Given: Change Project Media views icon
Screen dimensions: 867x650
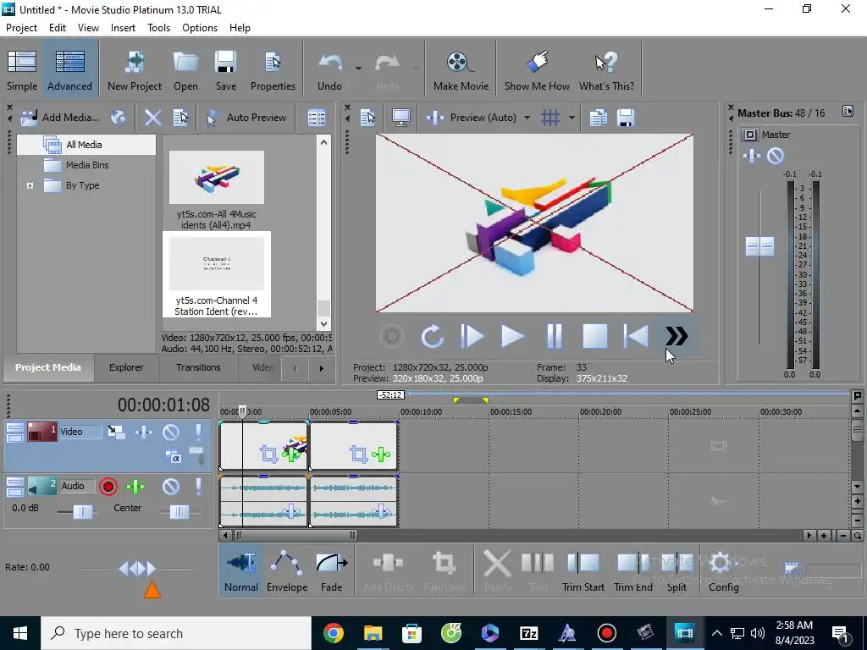Looking at the screenshot, I should tap(317, 117).
